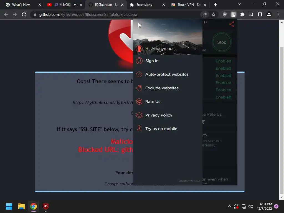Open the notification center badge
This screenshot has width=284, height=213.
[x=276, y=206]
